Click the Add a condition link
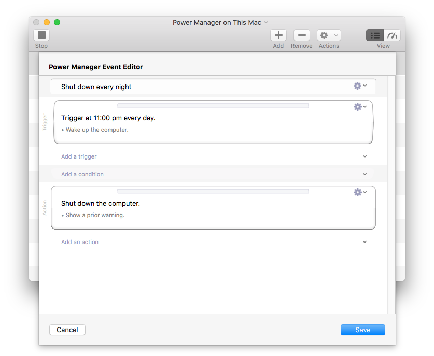 (x=82, y=174)
